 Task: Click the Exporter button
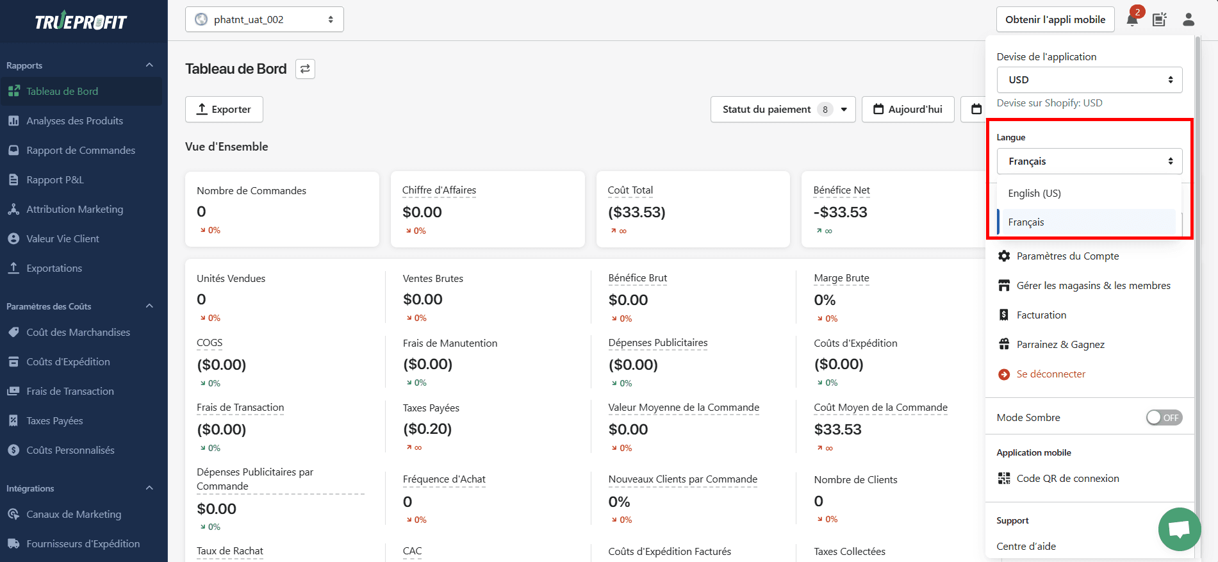[224, 109]
